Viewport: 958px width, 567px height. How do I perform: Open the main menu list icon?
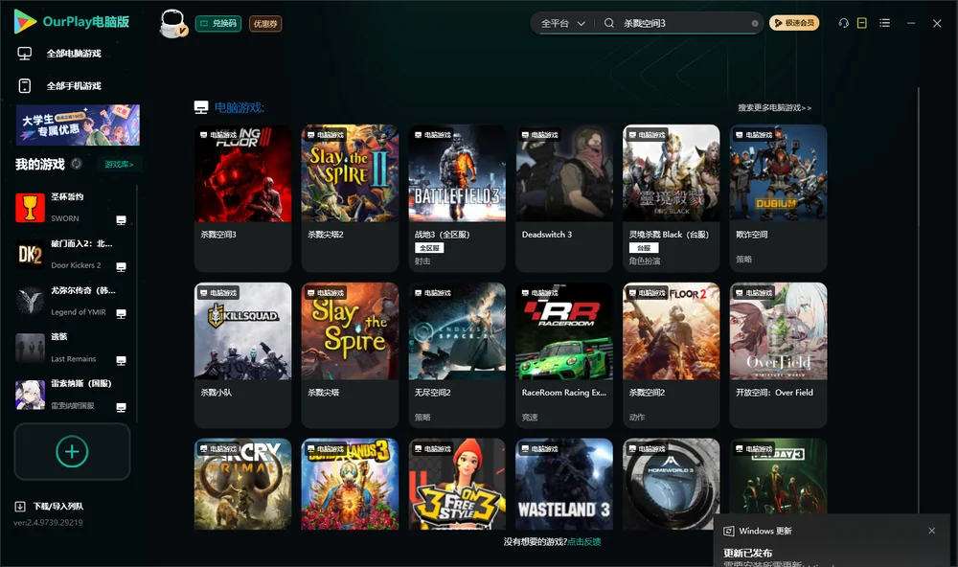884,23
